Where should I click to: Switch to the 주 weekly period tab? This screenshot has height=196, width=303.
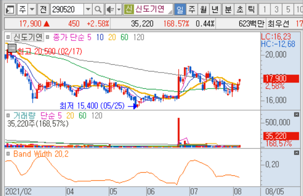tap(192, 9)
